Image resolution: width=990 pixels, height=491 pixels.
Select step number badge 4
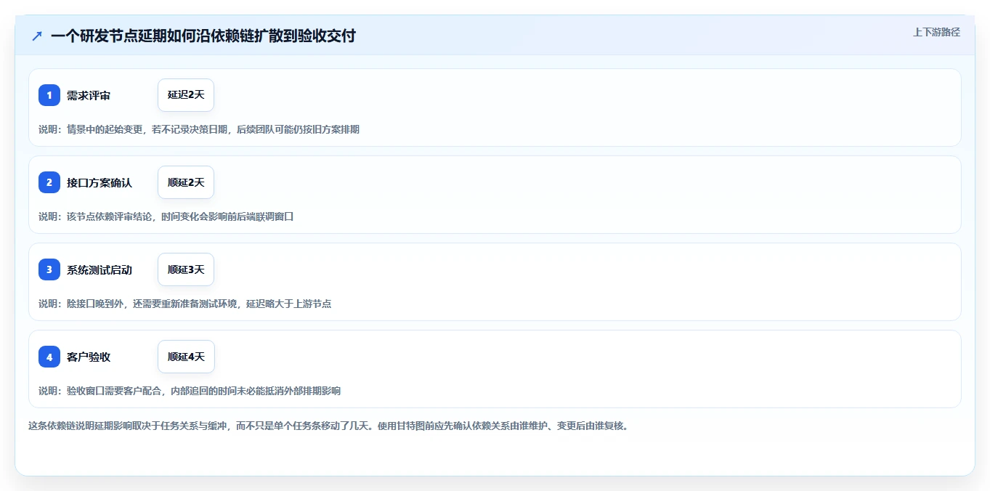[x=49, y=357]
